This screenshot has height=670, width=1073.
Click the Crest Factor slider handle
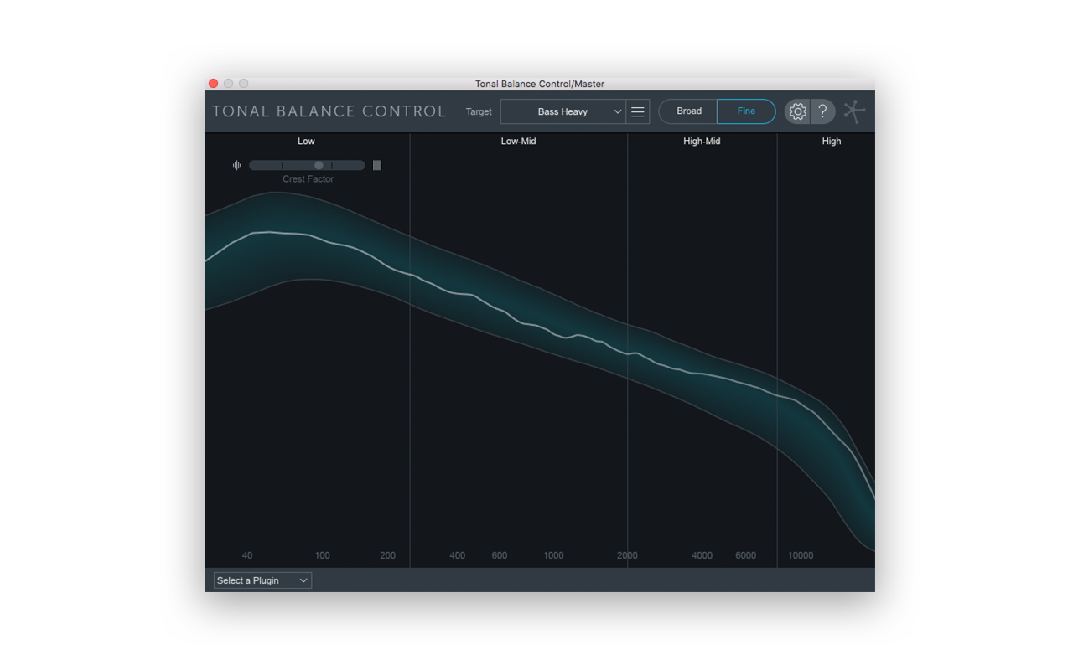[319, 165]
